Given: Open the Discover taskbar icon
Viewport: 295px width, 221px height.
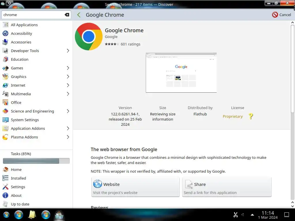Looking at the screenshot, I should [59, 215].
